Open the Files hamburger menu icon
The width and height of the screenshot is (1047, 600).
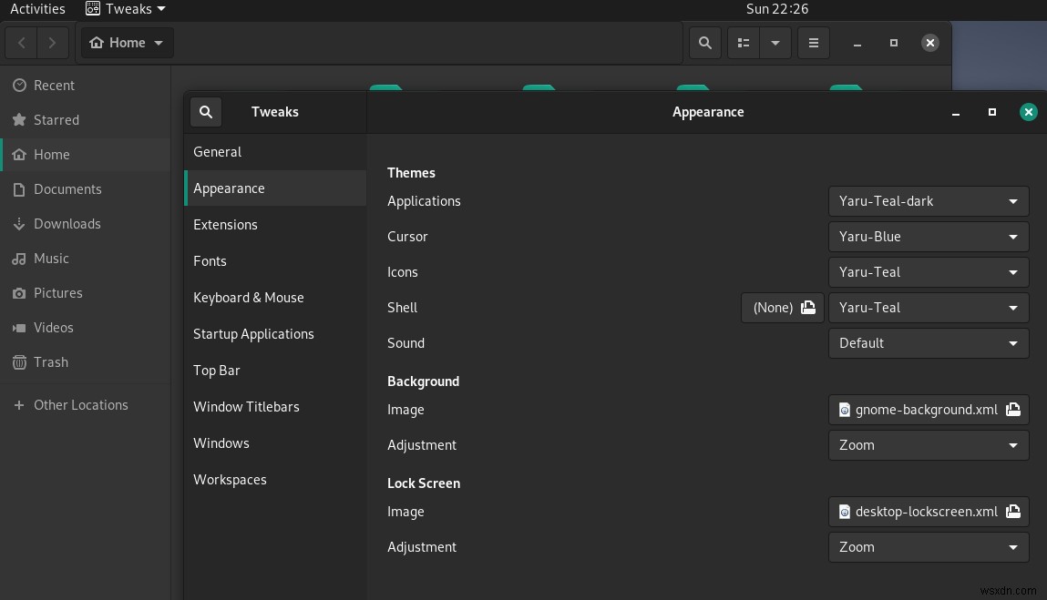pos(813,42)
